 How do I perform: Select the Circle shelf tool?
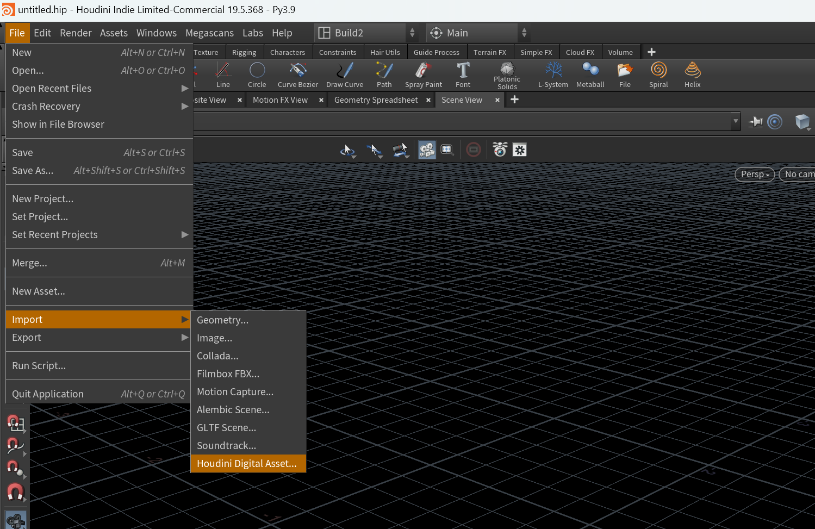pyautogui.click(x=257, y=75)
